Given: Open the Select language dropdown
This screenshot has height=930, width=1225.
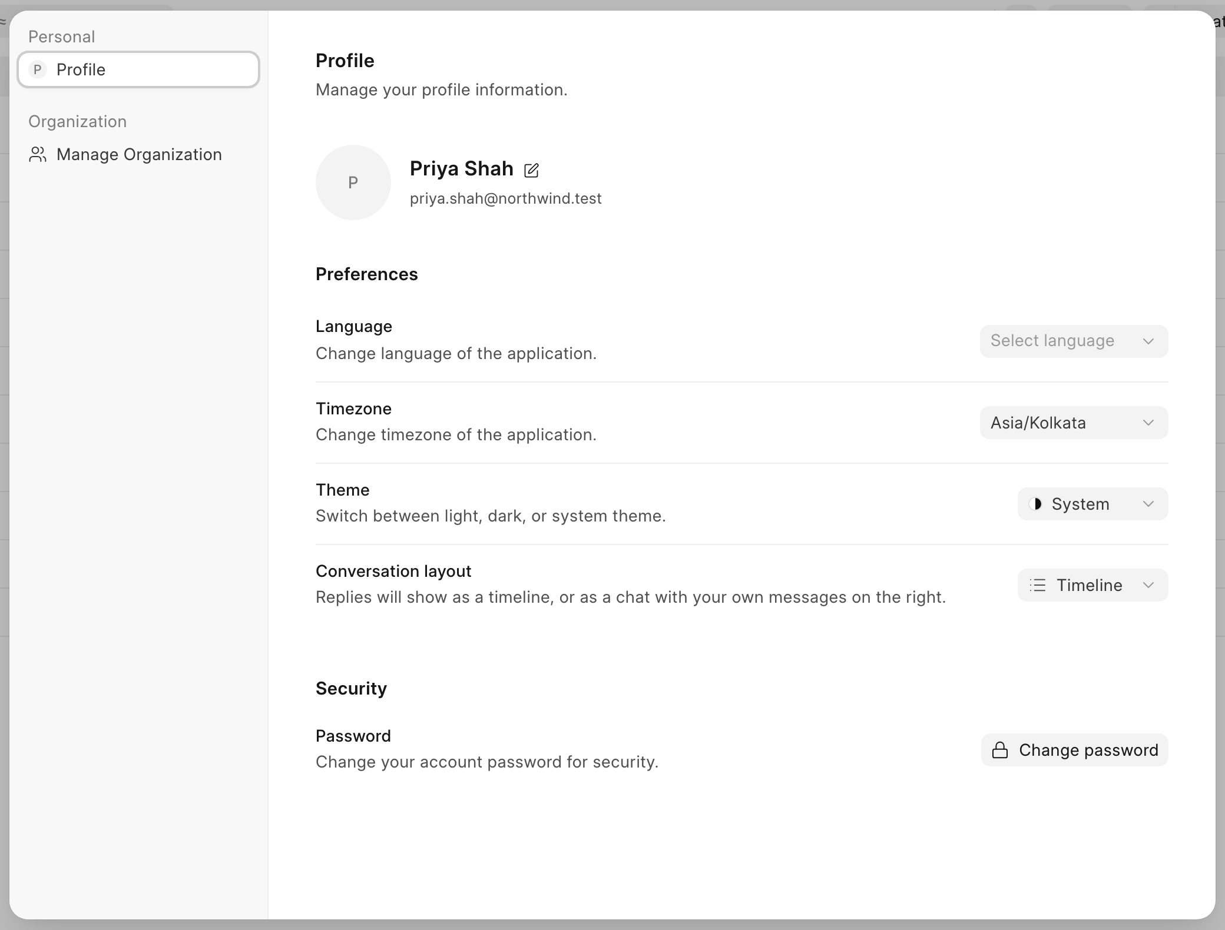Looking at the screenshot, I should tap(1074, 341).
